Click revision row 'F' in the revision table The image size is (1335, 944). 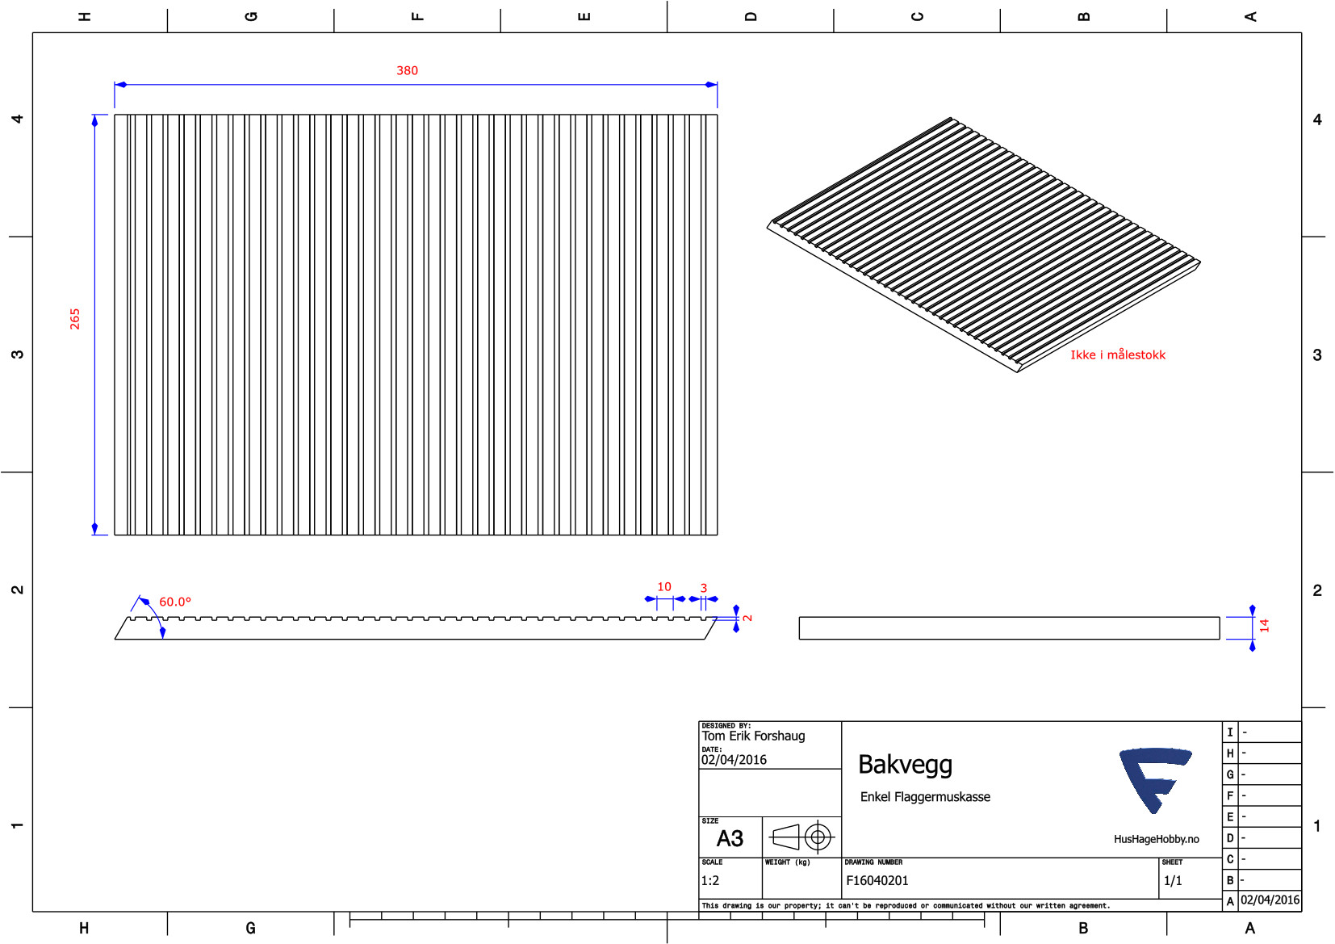click(1262, 795)
